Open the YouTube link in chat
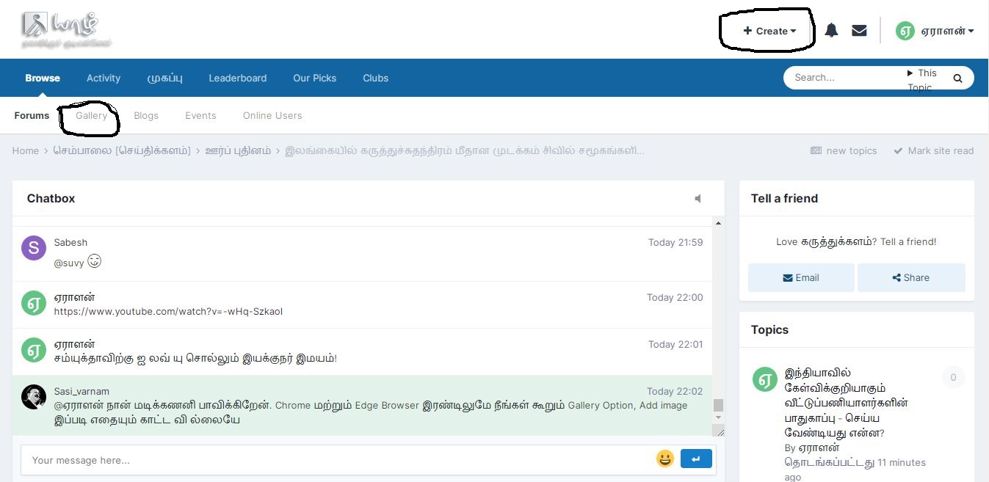The image size is (989, 482). pyautogui.click(x=168, y=311)
